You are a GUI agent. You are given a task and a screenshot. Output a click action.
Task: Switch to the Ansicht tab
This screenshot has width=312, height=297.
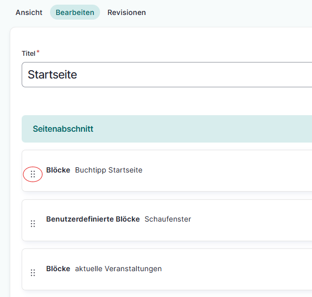29,12
